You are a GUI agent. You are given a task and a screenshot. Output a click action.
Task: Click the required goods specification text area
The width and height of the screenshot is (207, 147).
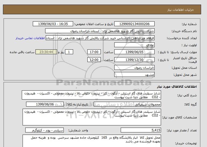pos(92,117)
